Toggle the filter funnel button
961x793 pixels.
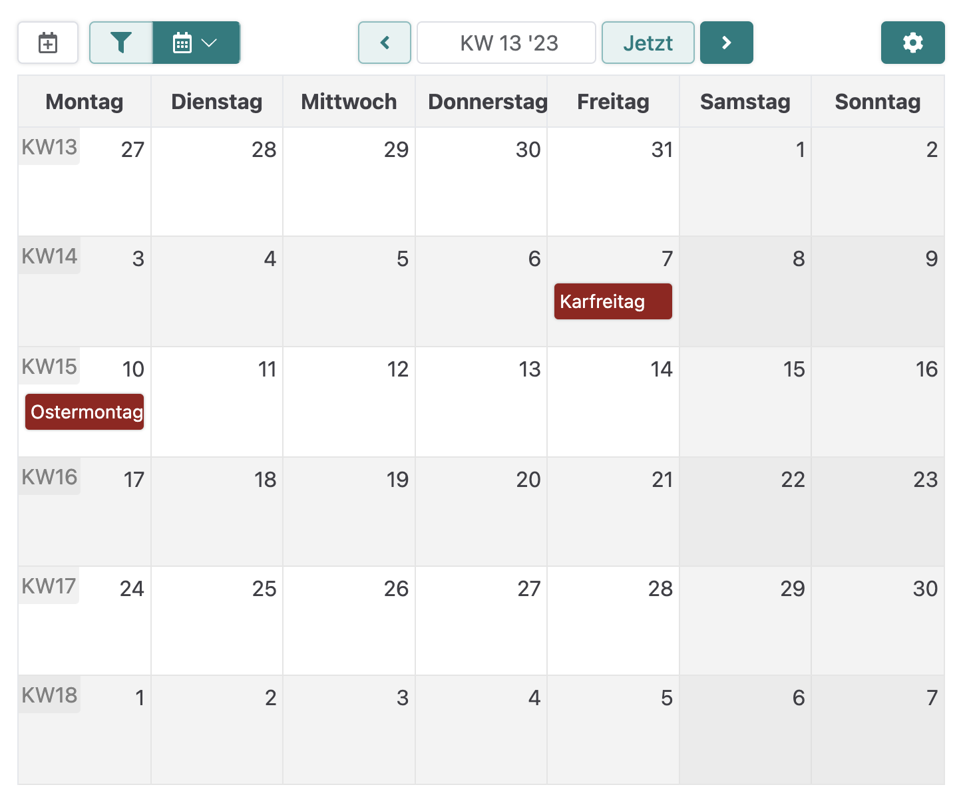point(121,43)
